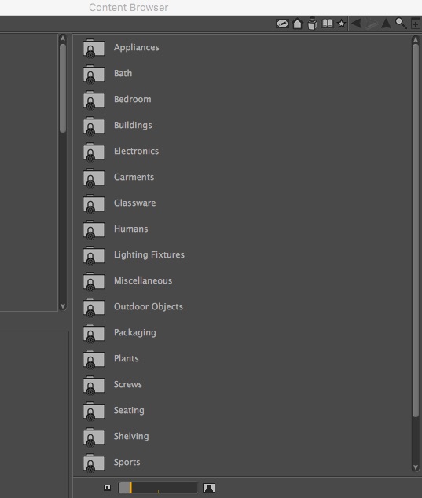Click the folder list scrollbar up arrow

pos(416,40)
